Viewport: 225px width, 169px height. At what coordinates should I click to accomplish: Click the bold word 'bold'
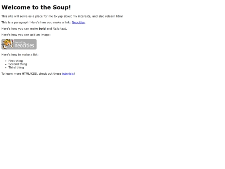(42, 29)
